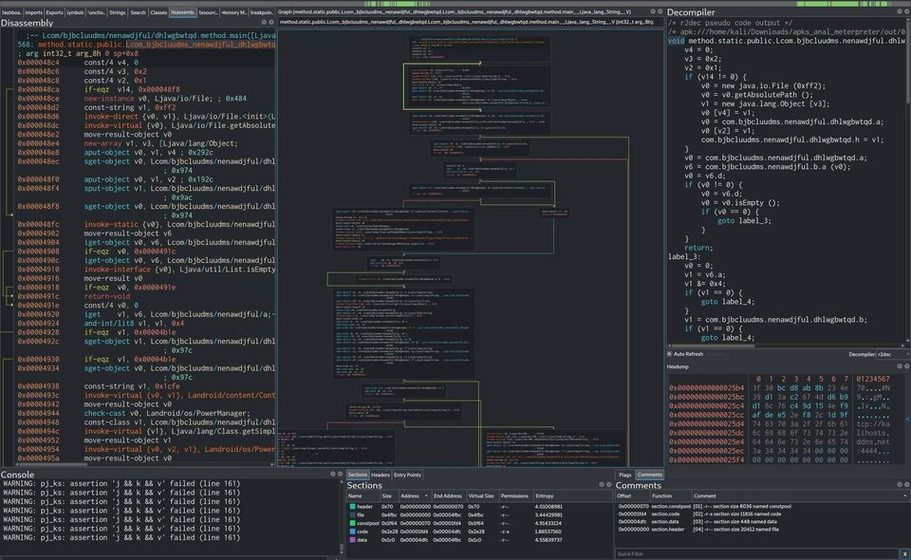Float the Hexdump panel
The height and width of the screenshot is (560, 911).
coord(900,366)
